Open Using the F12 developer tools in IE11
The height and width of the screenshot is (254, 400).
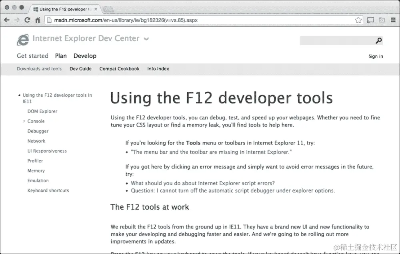57,98
